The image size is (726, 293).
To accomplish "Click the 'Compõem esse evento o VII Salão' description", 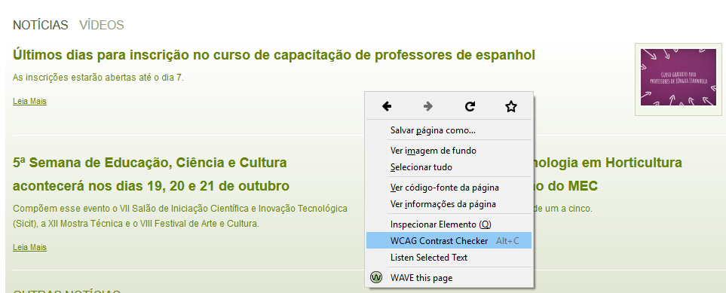I will (x=179, y=215).
